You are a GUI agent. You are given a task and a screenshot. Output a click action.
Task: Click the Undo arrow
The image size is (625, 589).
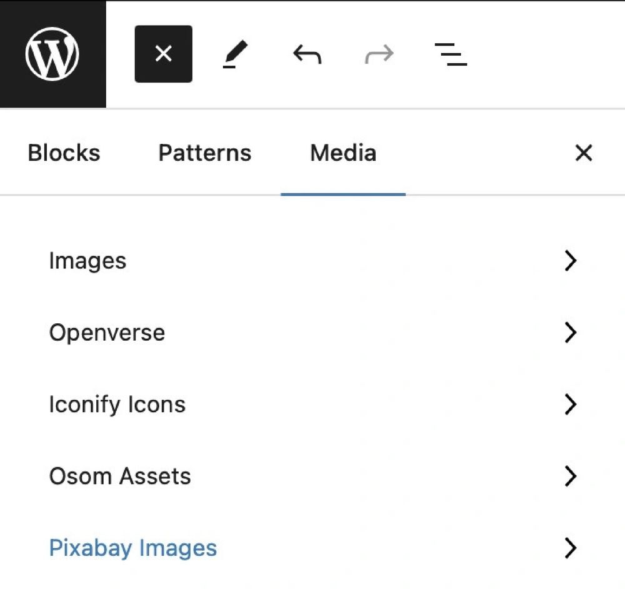point(307,54)
